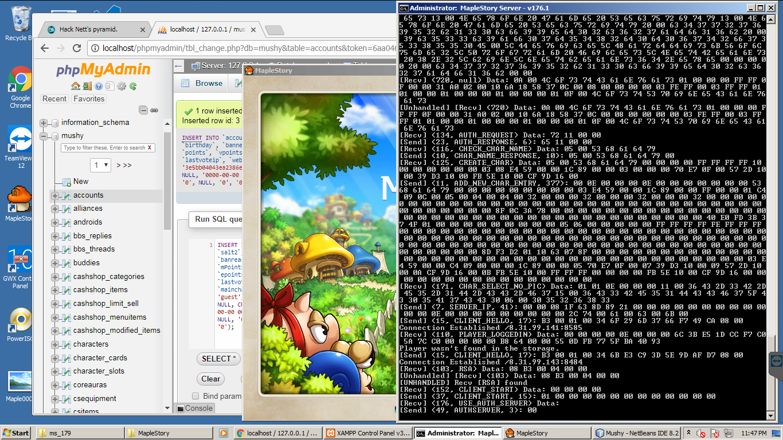Click the bbs_replies table icon

66,236
